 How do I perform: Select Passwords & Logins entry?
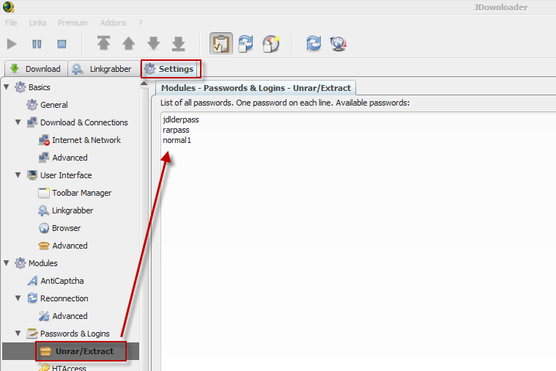click(75, 334)
